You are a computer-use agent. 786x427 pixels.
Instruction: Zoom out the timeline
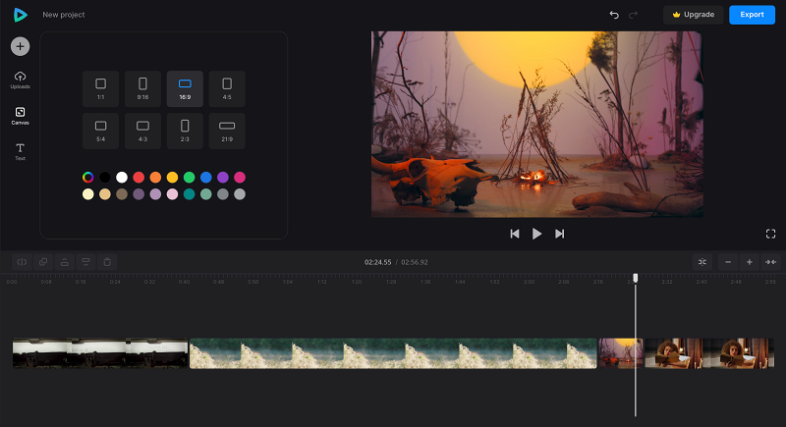click(728, 262)
